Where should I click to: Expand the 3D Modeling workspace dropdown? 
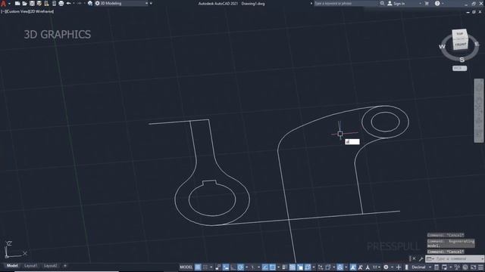pos(146,3)
